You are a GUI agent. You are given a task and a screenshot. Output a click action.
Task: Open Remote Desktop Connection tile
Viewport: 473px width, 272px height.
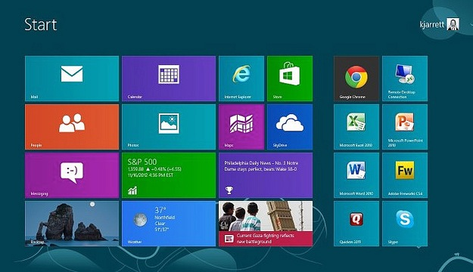(405, 79)
